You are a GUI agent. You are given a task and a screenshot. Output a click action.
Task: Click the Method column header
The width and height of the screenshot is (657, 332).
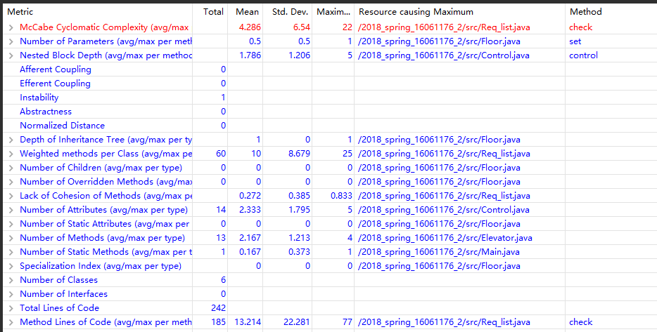point(585,12)
